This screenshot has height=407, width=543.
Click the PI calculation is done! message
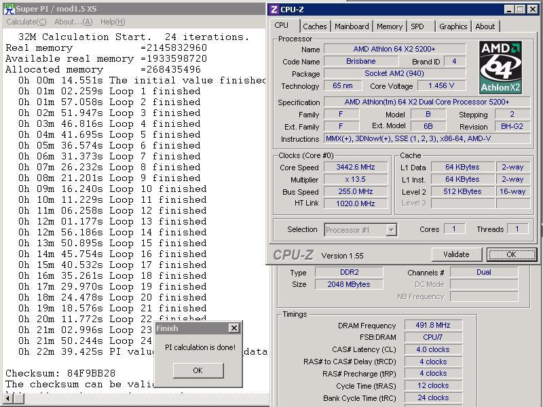pos(200,347)
